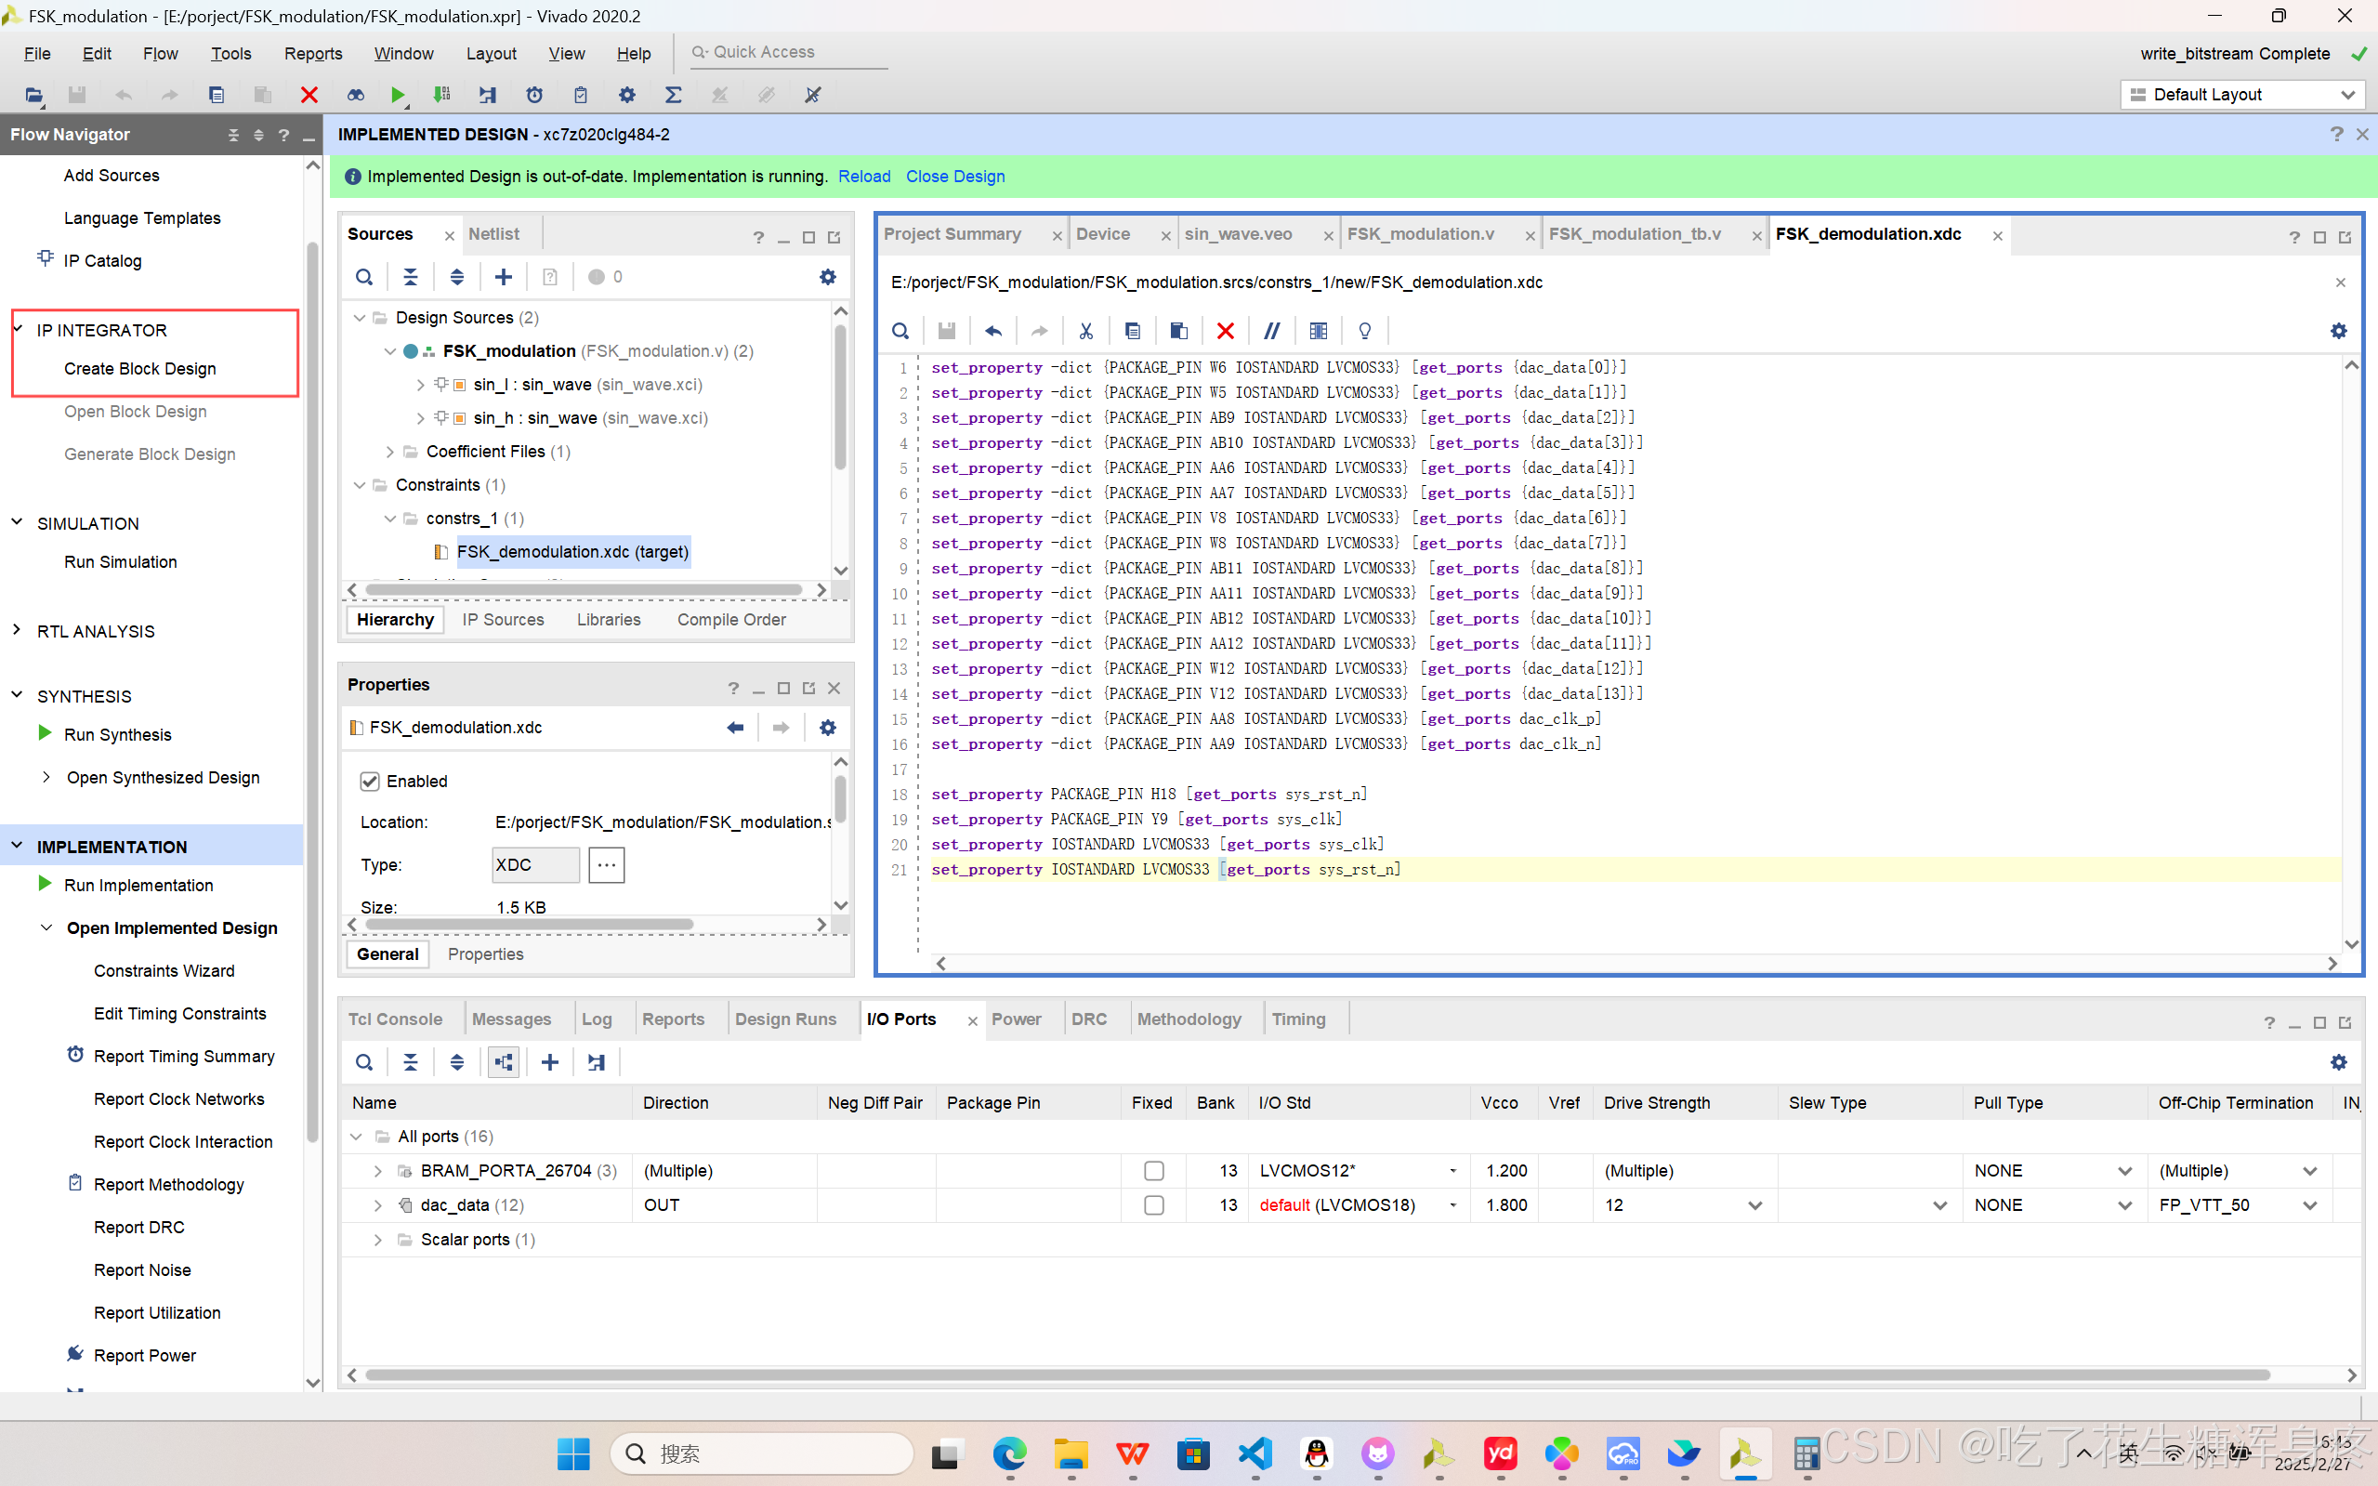2378x1486 pixels.
Task: Click the Generate Bitstream toolbar icon
Action: 441,96
